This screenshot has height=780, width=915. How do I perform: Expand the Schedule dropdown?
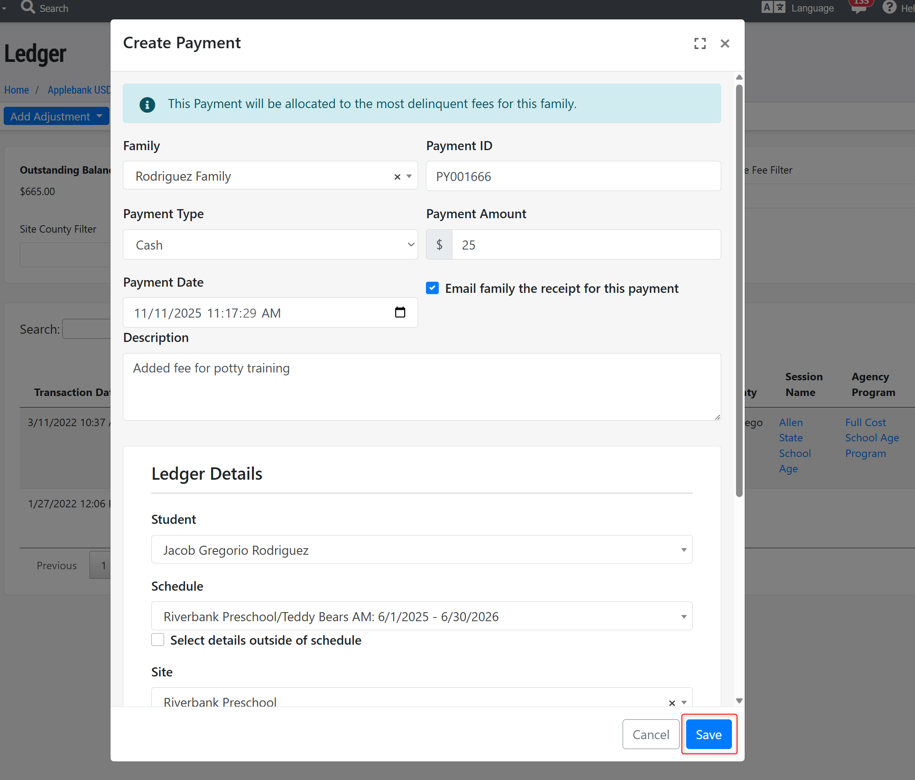point(421,616)
